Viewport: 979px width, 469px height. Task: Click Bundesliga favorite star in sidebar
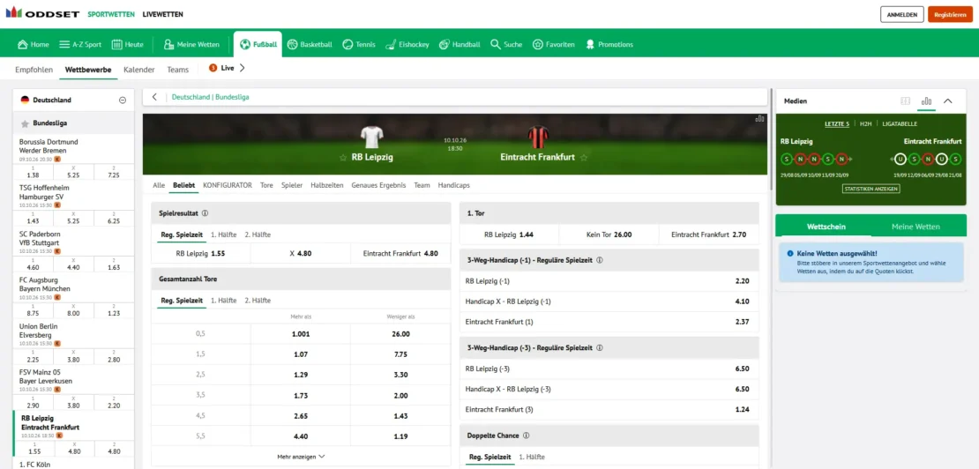click(x=25, y=123)
